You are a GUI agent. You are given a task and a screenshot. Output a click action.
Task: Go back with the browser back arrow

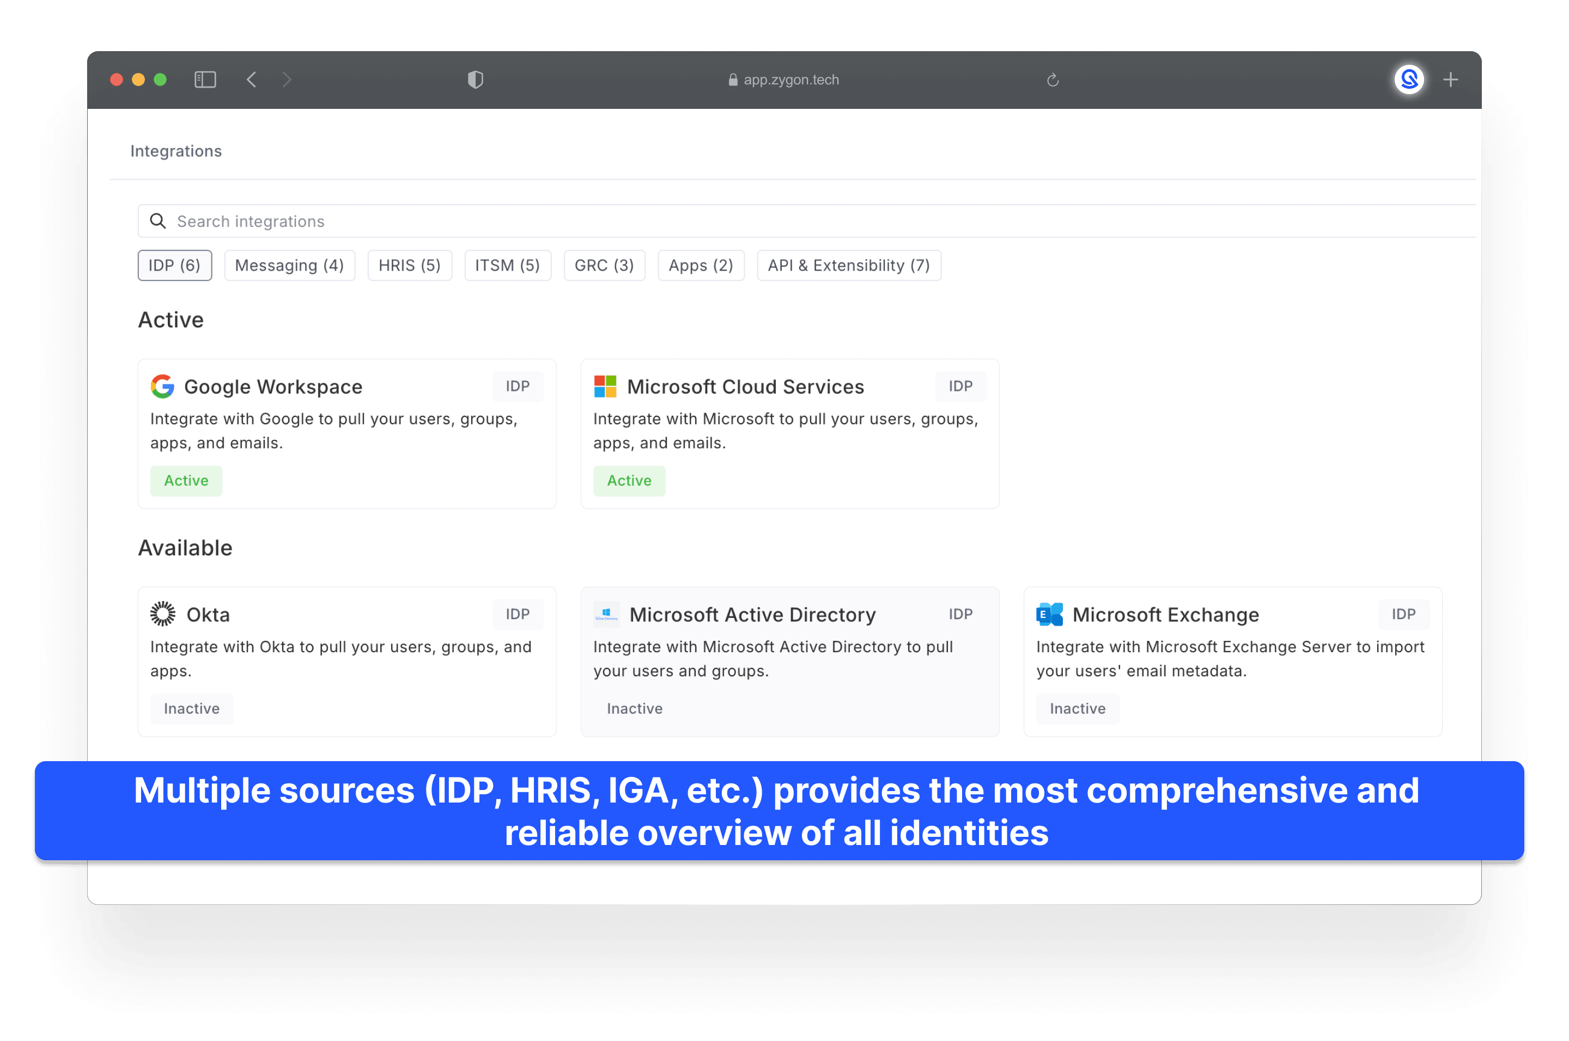251,79
